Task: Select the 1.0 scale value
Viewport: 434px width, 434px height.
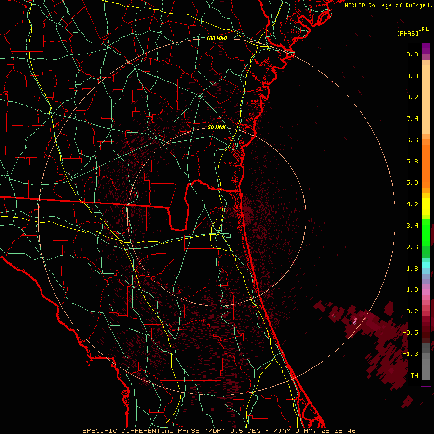Action: 412,290
